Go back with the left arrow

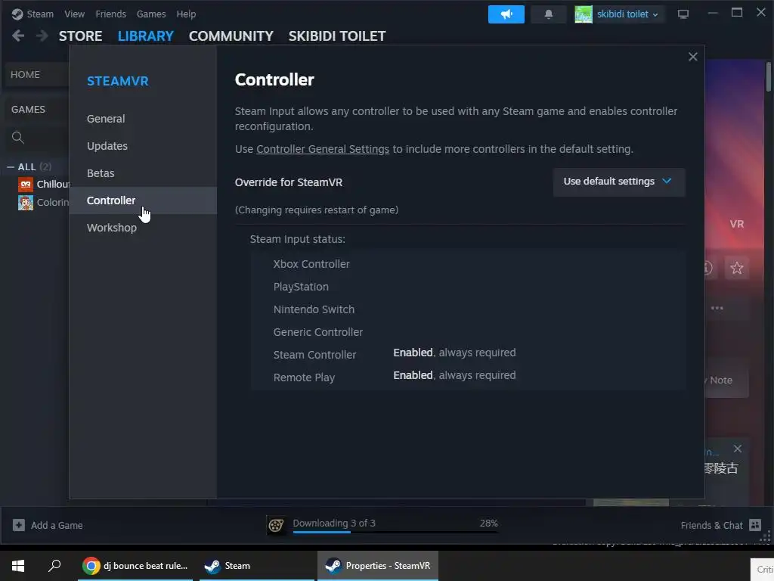18,36
